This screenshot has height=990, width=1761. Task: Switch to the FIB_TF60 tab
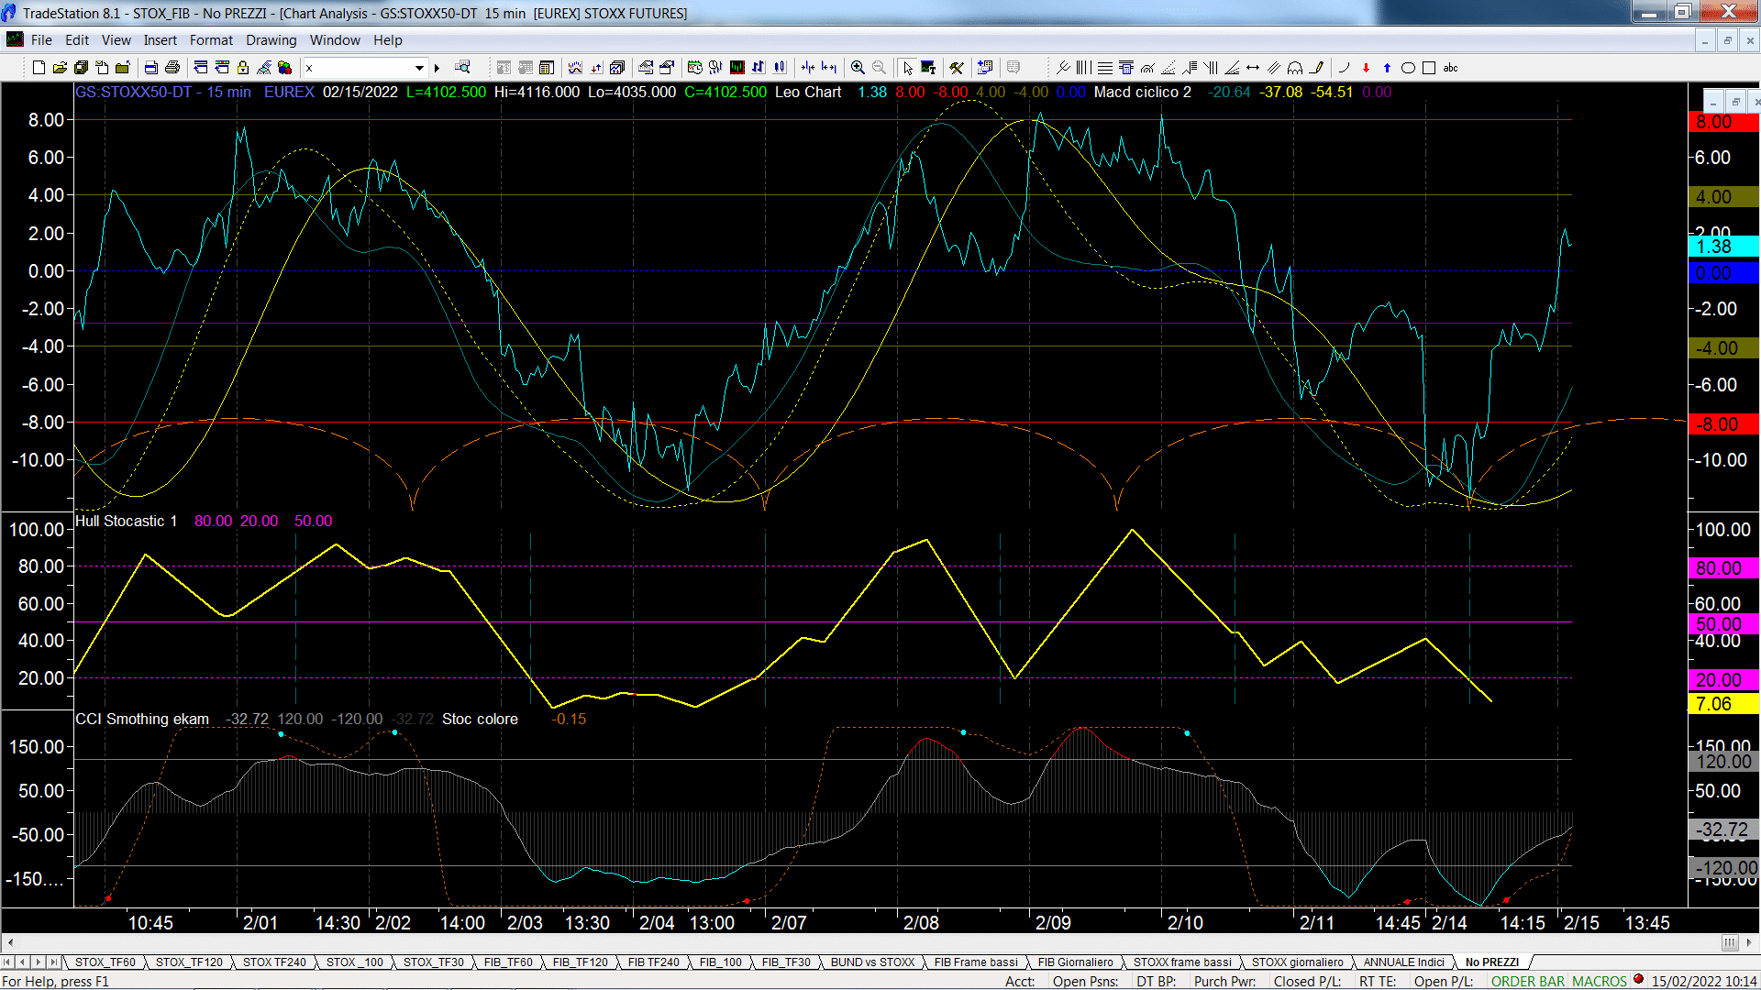[508, 962]
